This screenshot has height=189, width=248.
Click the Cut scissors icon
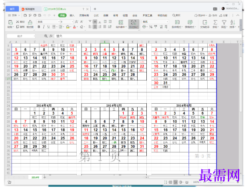click(18, 21)
